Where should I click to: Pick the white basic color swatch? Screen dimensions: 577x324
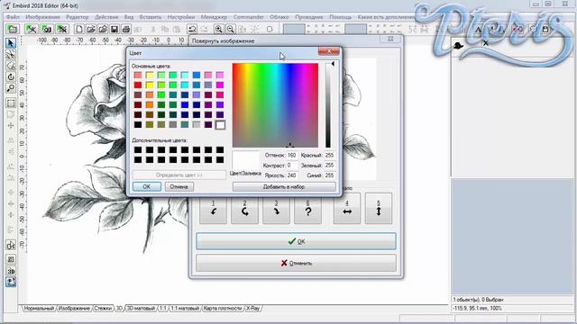(220, 125)
